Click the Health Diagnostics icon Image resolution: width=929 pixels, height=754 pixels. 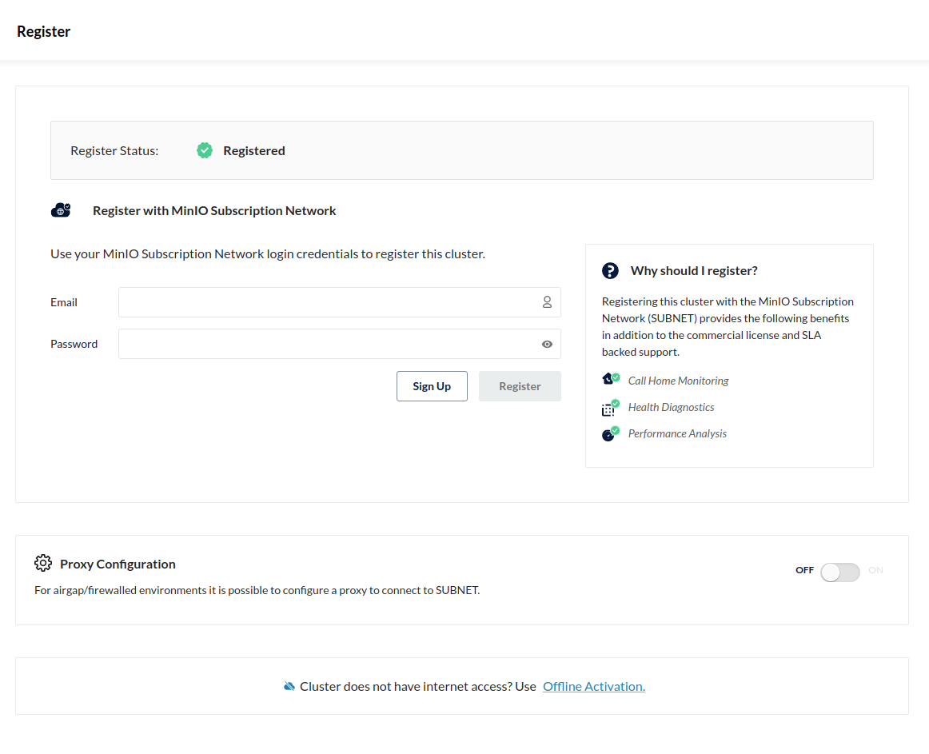coord(611,407)
